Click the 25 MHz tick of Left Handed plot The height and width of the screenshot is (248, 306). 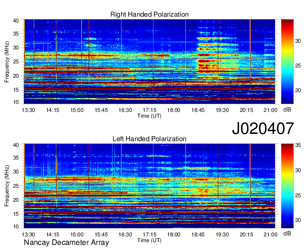click(x=16, y=186)
